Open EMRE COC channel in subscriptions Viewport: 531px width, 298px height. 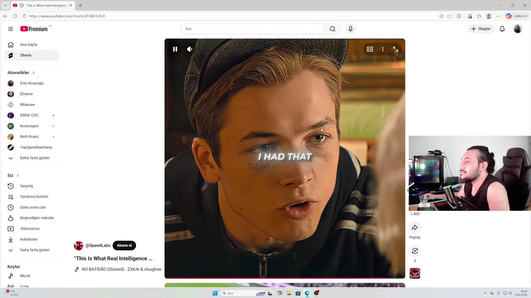(x=32, y=115)
